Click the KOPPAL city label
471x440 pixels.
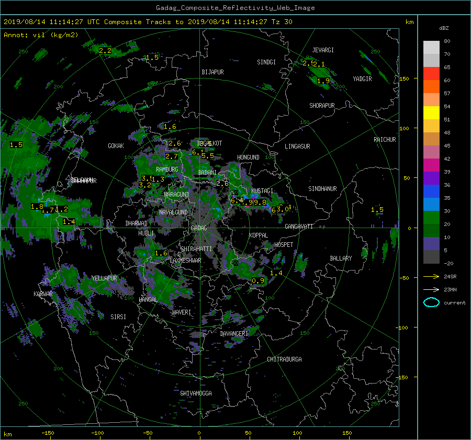coord(259,235)
